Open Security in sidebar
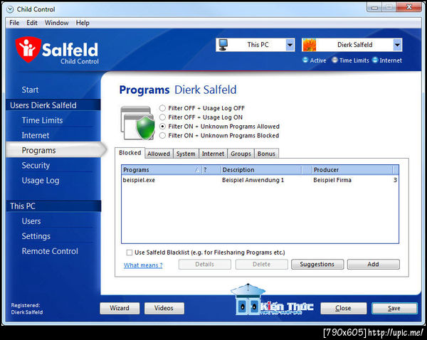427x340 pixels. 36,165
